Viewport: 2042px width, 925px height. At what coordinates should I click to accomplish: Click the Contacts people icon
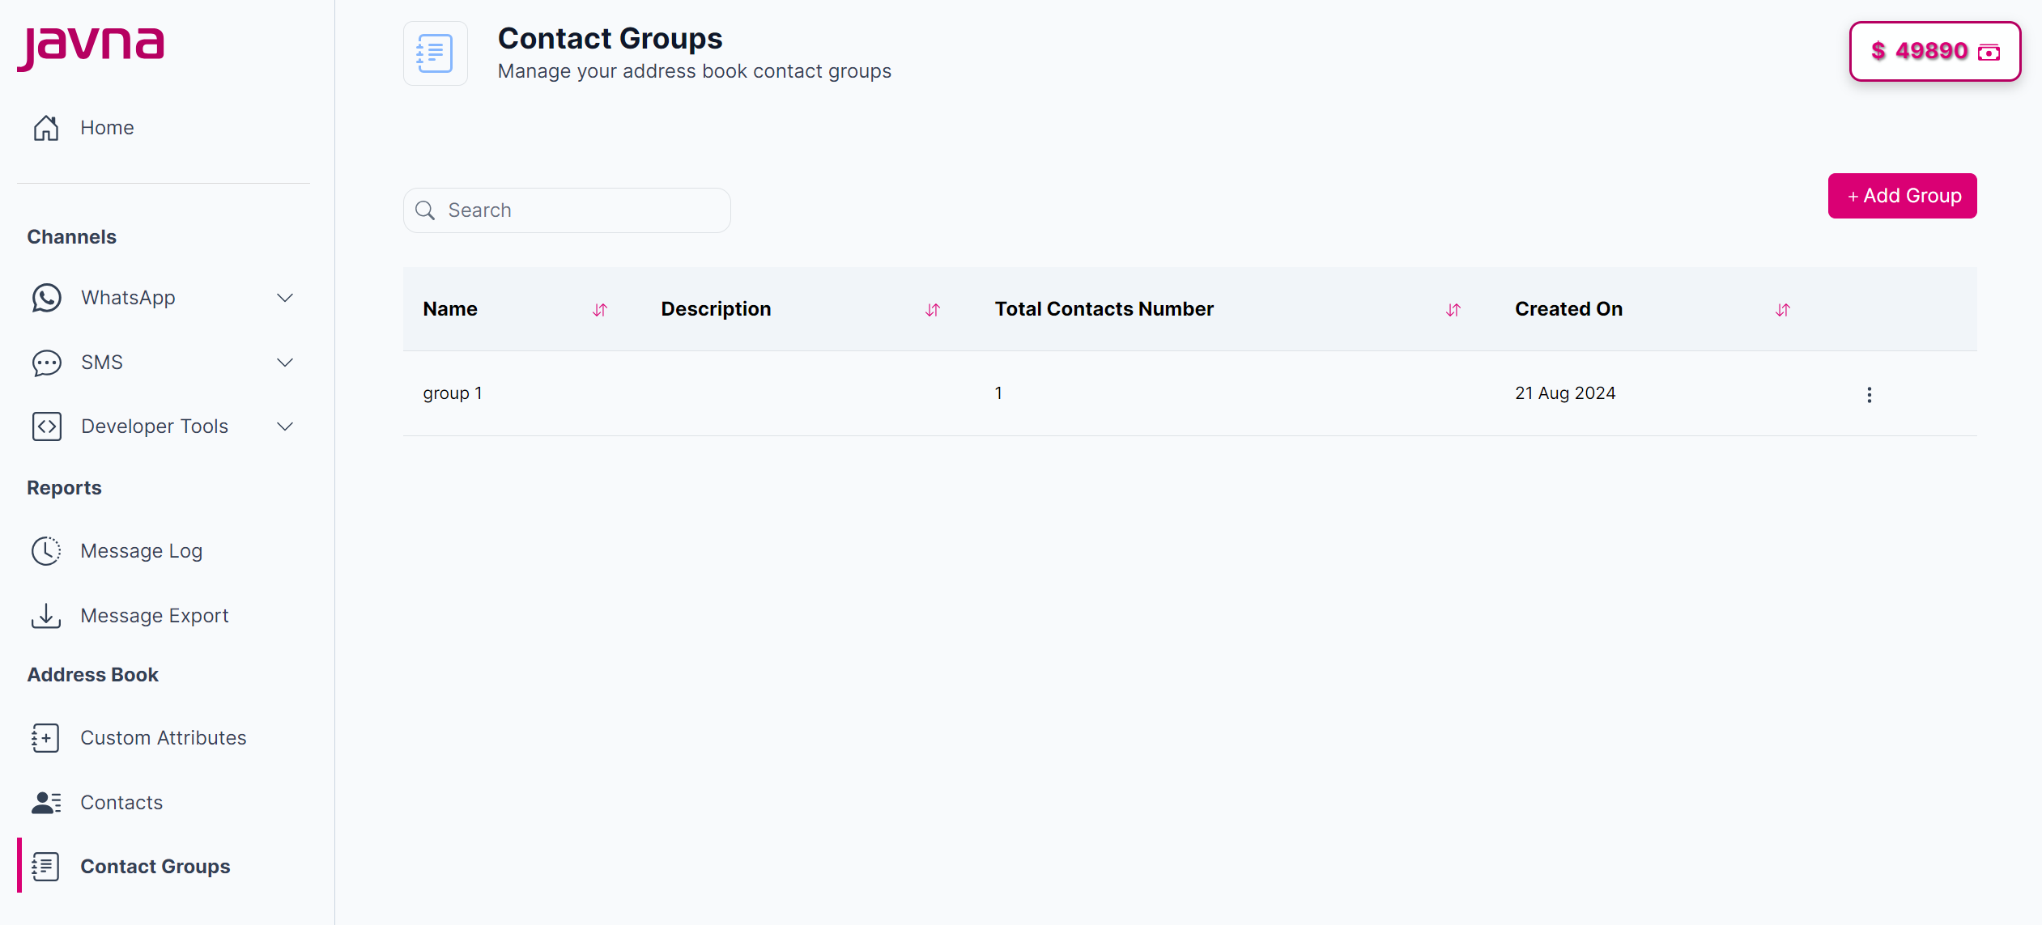(x=46, y=802)
